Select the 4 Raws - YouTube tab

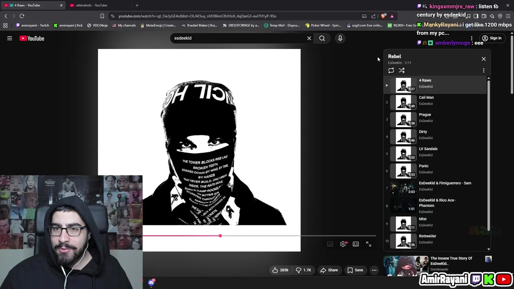click(x=27, y=5)
